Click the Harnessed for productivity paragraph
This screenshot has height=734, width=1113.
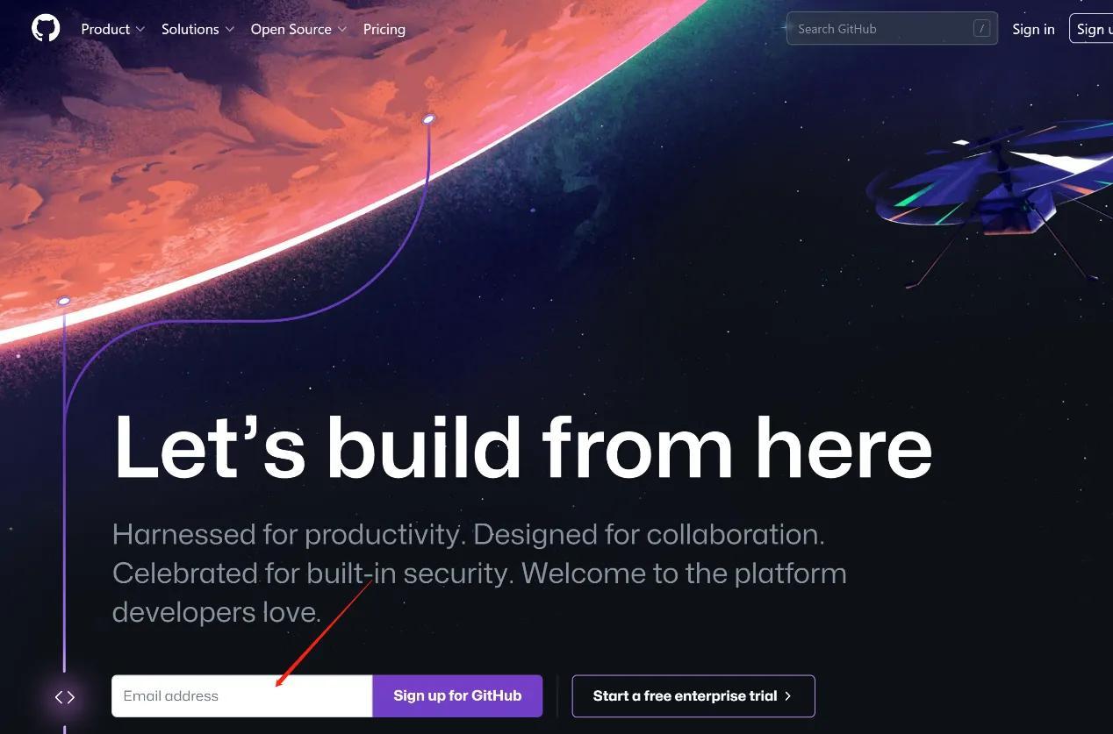point(479,573)
